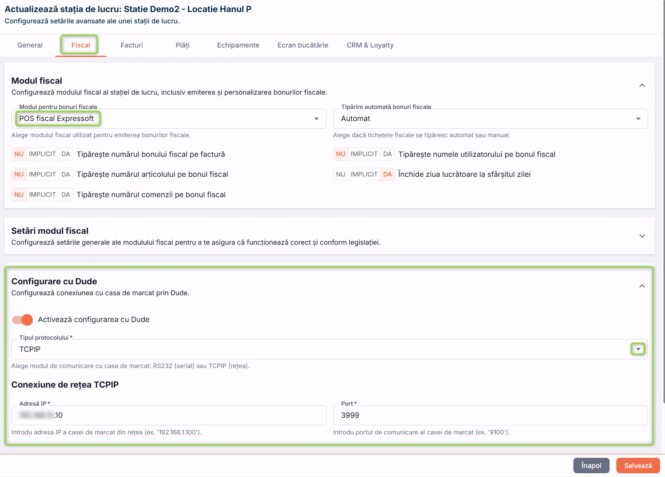Viewport: 665px width, 477px height.
Task: Collapse the Modul fiscal section
Action: pyautogui.click(x=642, y=86)
